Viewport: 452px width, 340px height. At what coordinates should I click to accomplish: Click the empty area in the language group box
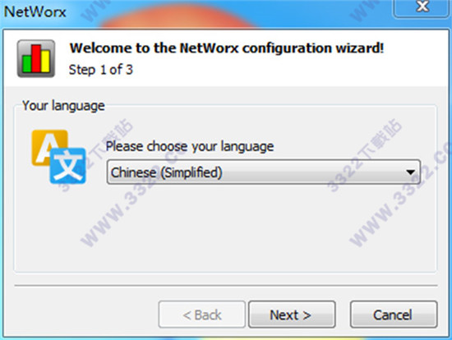pyautogui.click(x=225, y=227)
